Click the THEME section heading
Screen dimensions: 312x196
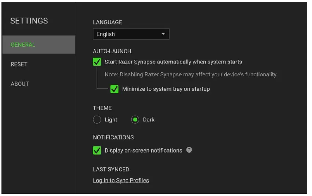point(102,108)
